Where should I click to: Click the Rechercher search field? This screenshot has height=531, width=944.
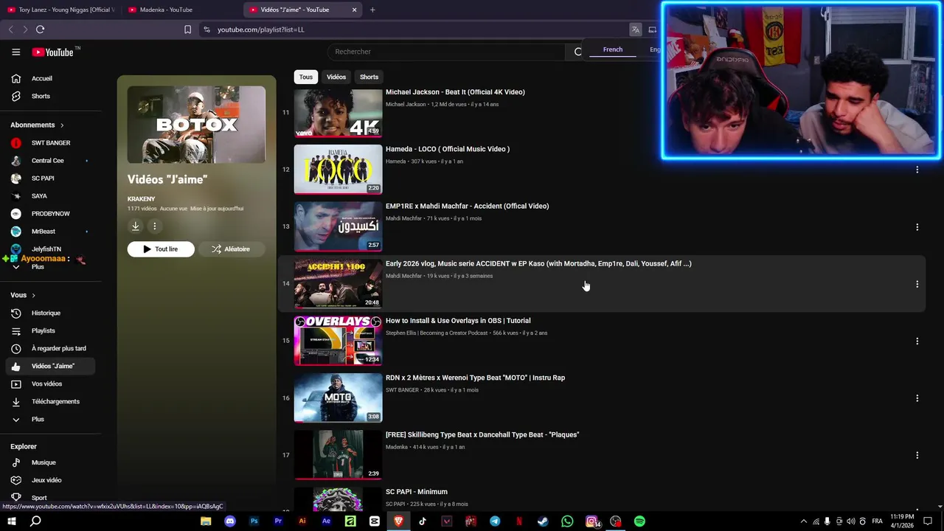tap(446, 52)
